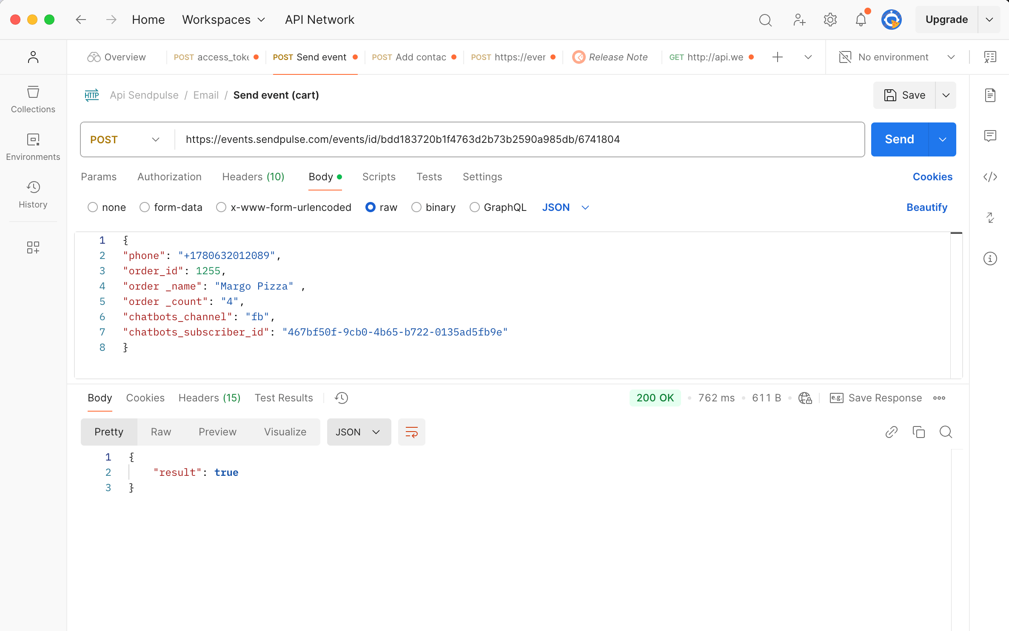Open the request info icon
Screen dimensions: 1009x631
(990, 259)
